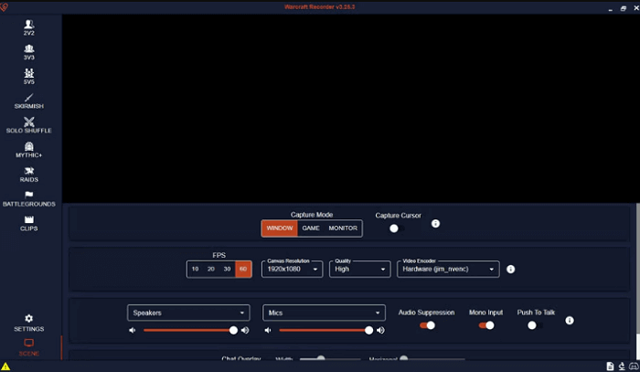This screenshot has width=640, height=372.
Task: Set FPS to 30
Action: (x=227, y=270)
